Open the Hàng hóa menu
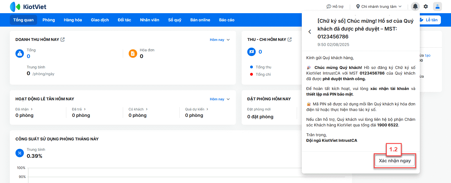The width and height of the screenshot is (451, 183). click(73, 20)
